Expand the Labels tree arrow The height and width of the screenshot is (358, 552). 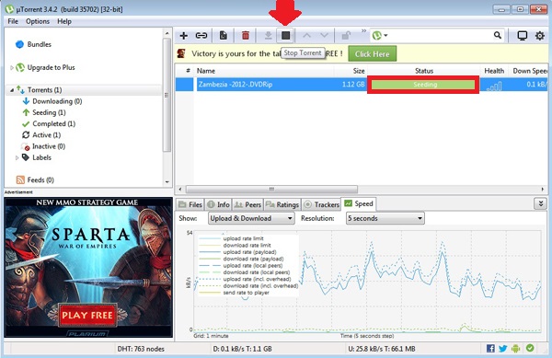point(17,157)
